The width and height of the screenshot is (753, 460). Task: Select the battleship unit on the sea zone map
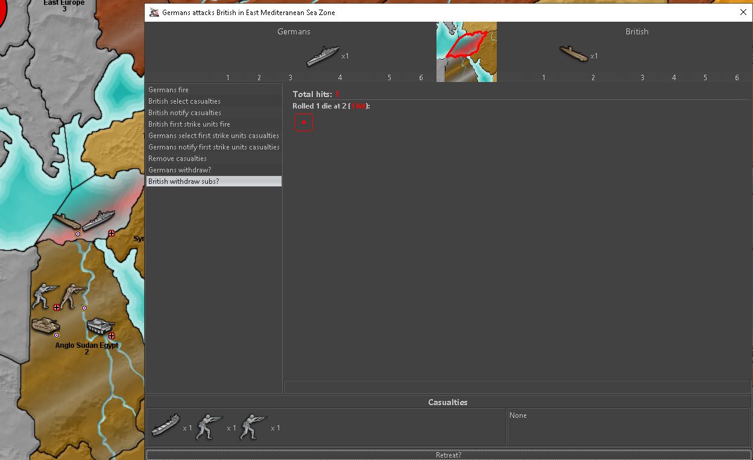tap(99, 221)
